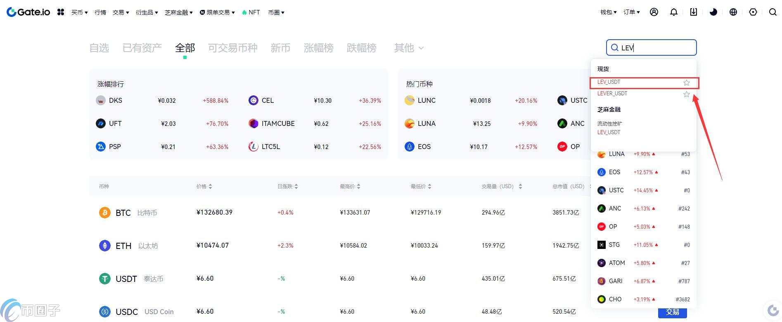Sort table by 最低价 column
782x322 pixels.
(x=421, y=187)
